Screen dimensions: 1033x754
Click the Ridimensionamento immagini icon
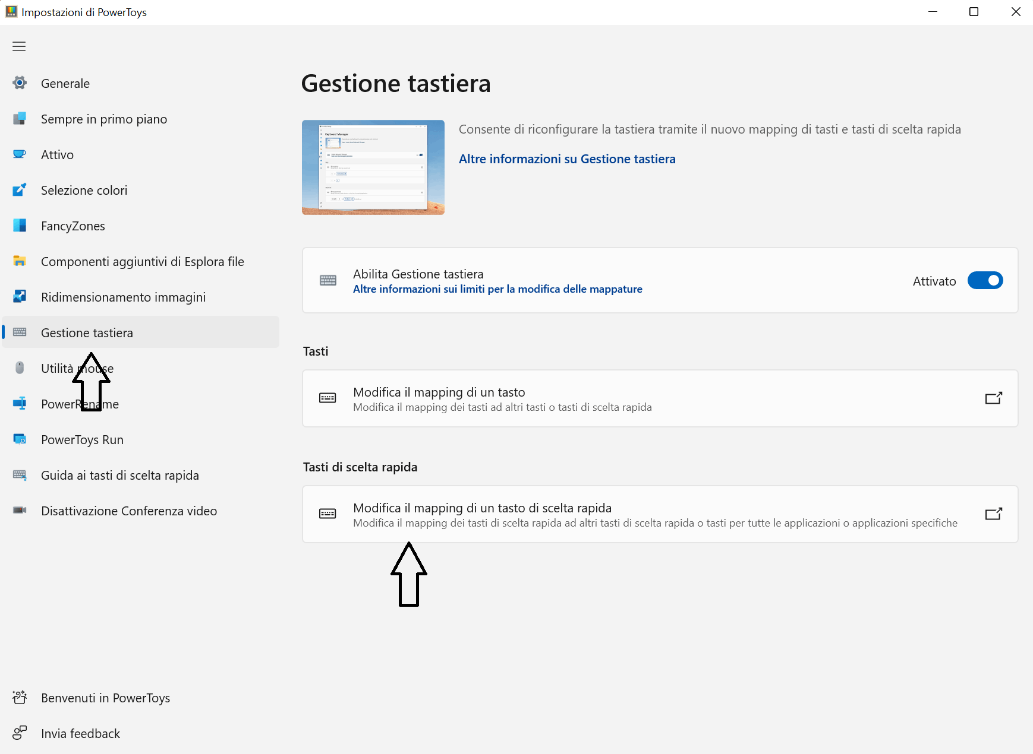point(20,297)
